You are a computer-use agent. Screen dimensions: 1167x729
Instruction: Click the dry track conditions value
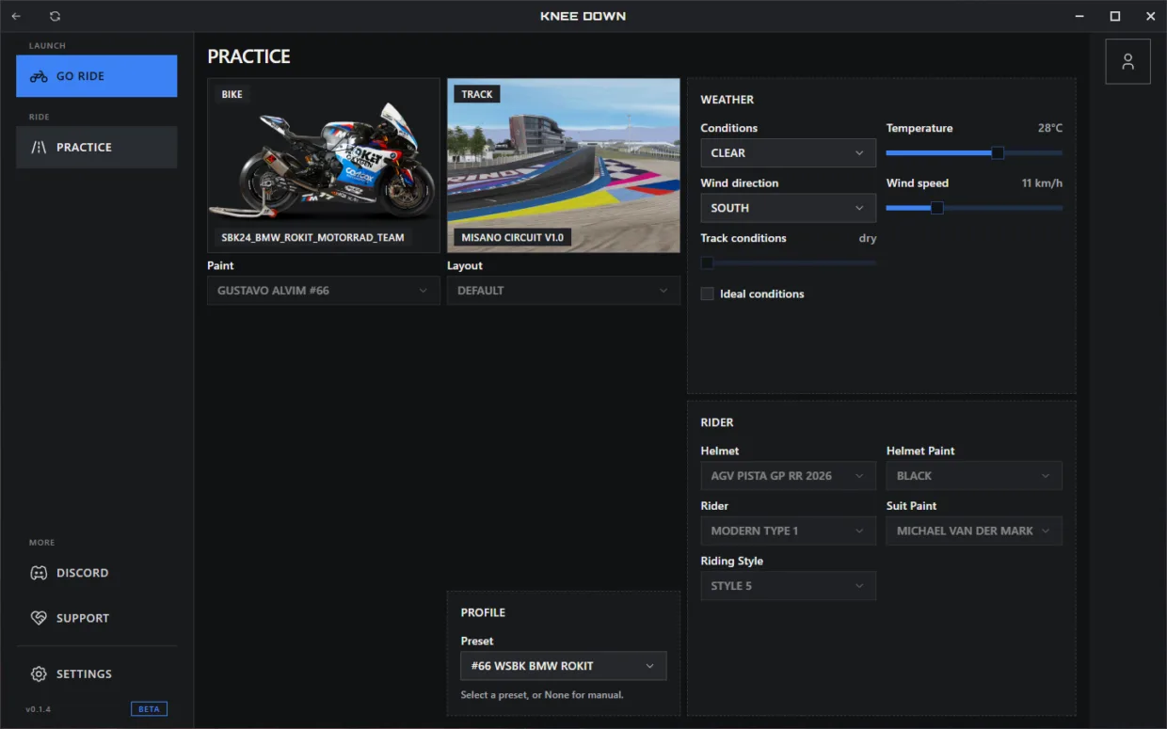tap(868, 239)
